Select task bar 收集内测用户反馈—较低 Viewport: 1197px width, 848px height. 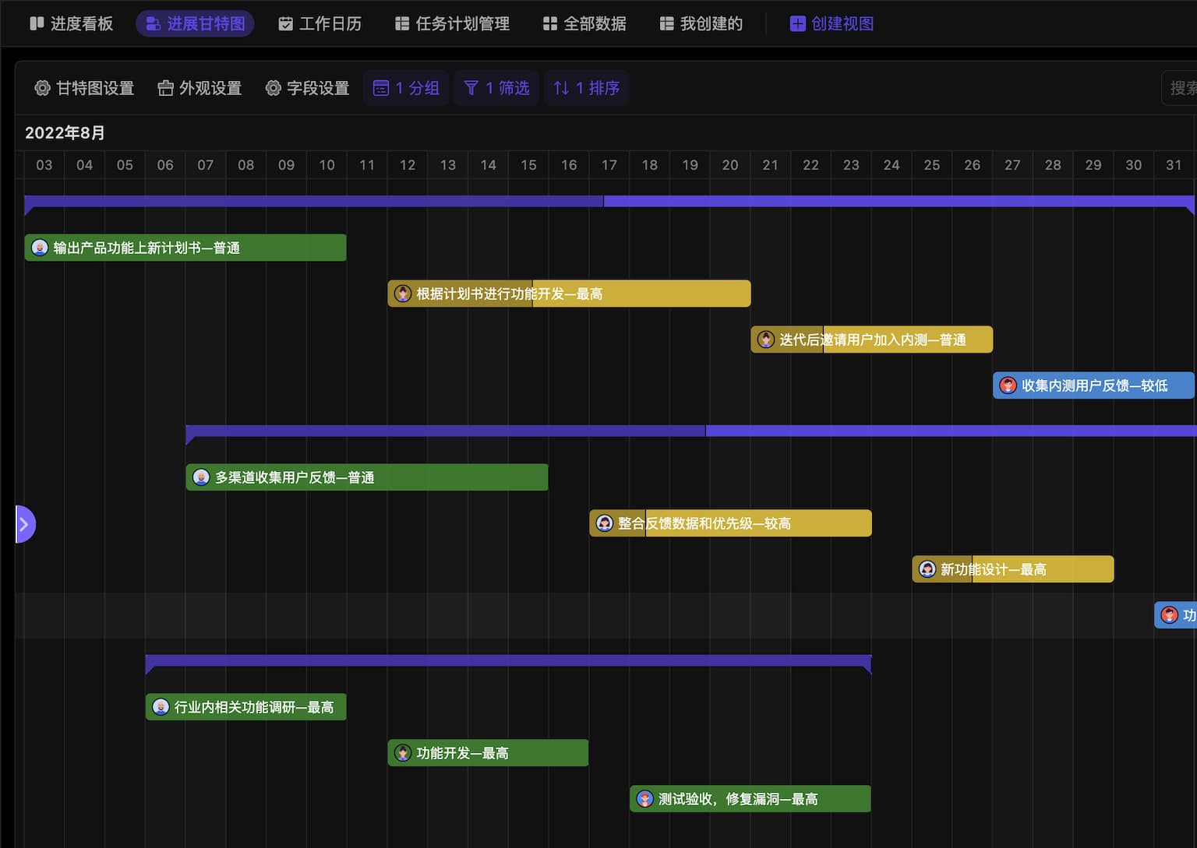pyautogui.click(x=1093, y=385)
